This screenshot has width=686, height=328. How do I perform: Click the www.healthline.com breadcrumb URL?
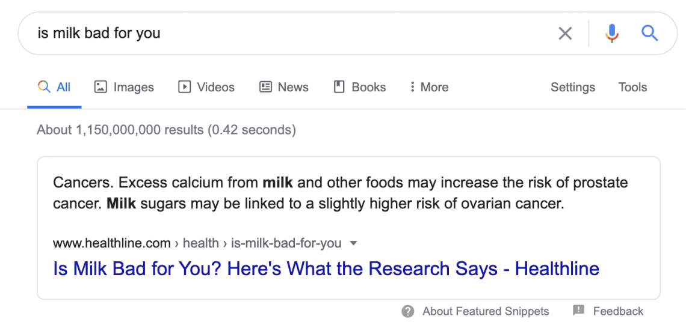(x=112, y=243)
